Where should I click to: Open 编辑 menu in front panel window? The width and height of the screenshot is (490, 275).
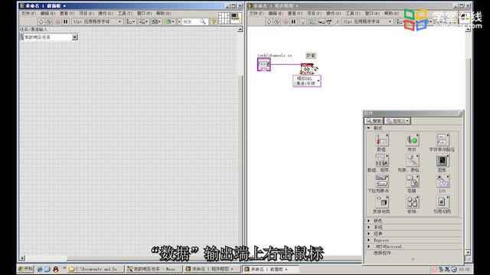[x=47, y=14]
